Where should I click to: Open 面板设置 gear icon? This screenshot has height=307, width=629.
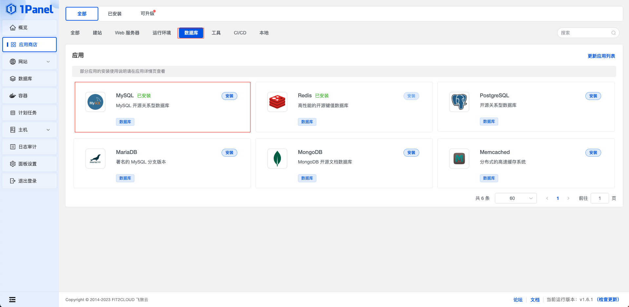(13, 164)
